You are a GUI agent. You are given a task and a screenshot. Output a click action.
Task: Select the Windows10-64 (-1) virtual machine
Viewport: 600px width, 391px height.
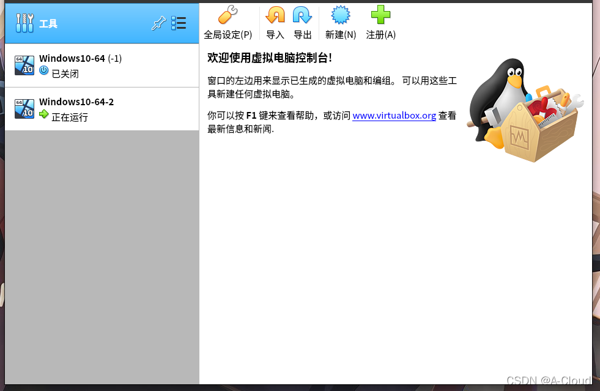(102, 65)
